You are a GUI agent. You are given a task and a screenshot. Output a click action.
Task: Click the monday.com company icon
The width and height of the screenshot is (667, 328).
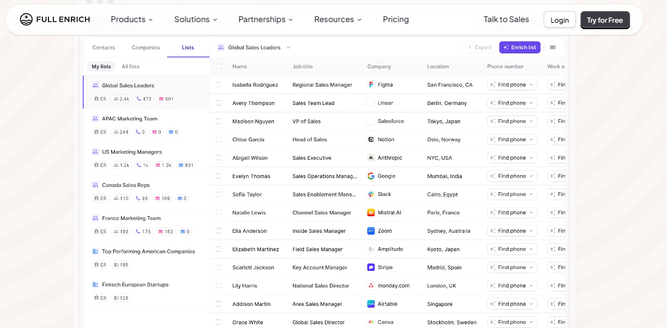(x=371, y=286)
